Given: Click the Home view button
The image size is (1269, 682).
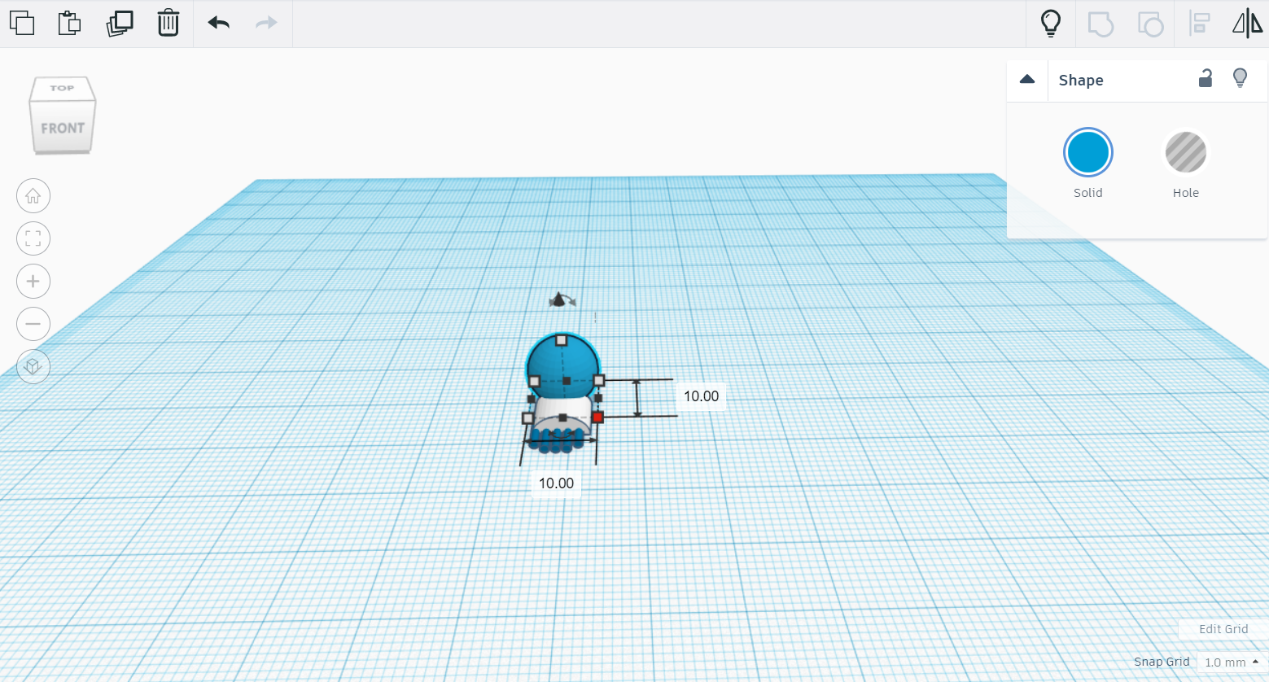Looking at the screenshot, I should coord(33,196).
